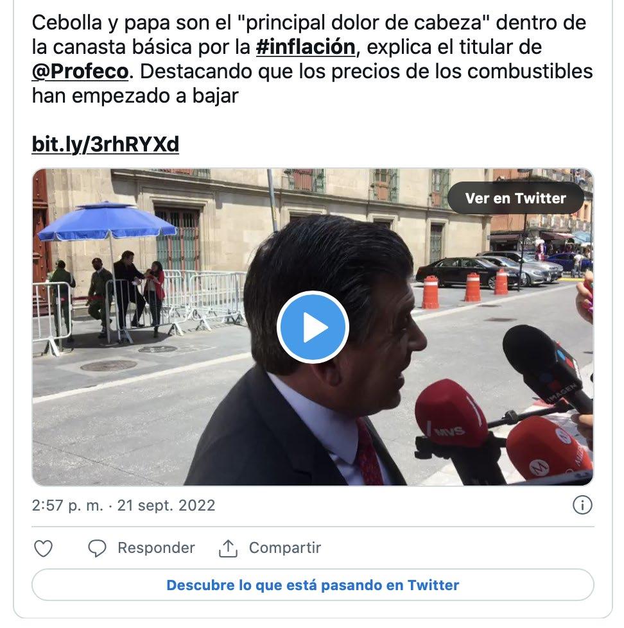Click the Compartir label
This screenshot has width=624, height=628.
[x=285, y=548]
